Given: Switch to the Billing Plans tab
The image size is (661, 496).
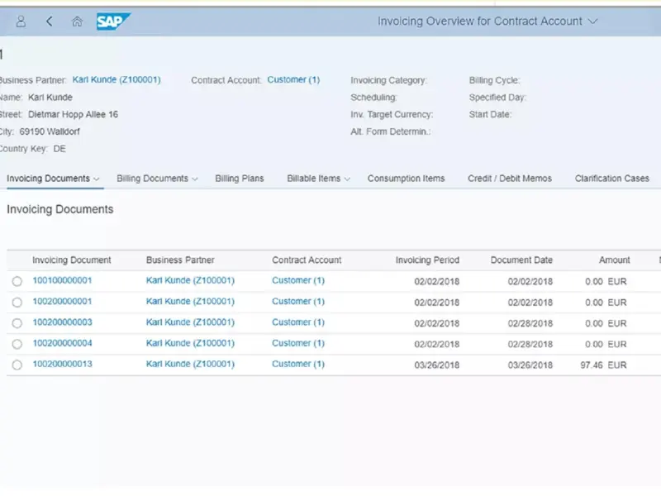Looking at the screenshot, I should pyautogui.click(x=240, y=179).
